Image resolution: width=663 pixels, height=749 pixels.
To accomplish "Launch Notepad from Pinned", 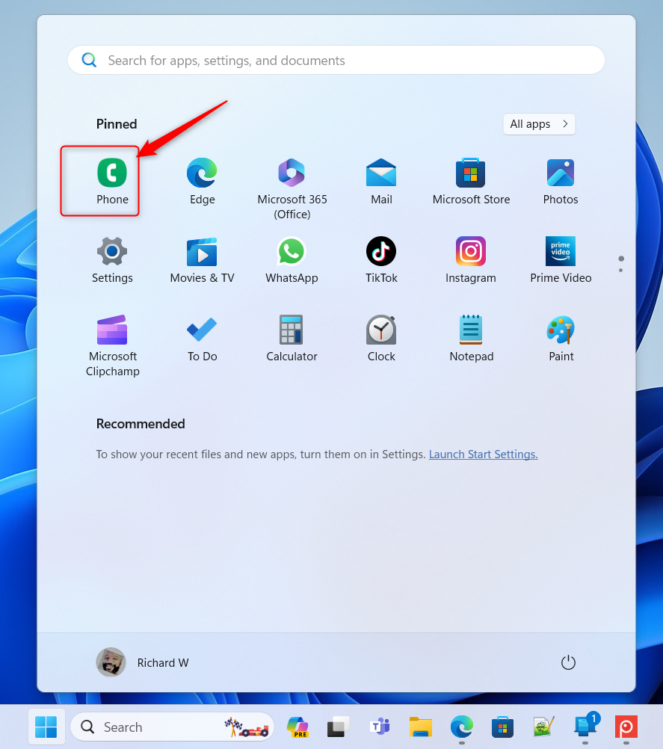I will coord(471,339).
